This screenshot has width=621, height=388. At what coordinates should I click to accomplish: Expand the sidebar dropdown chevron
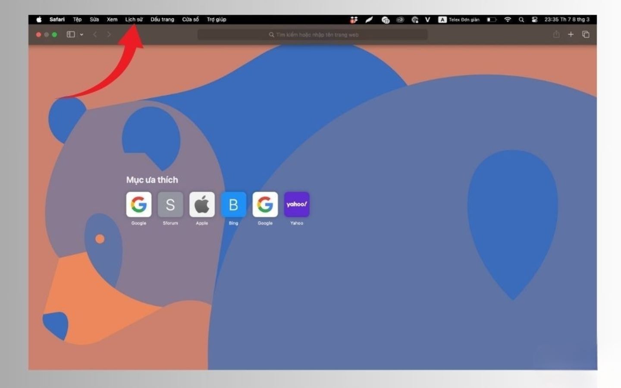click(82, 34)
